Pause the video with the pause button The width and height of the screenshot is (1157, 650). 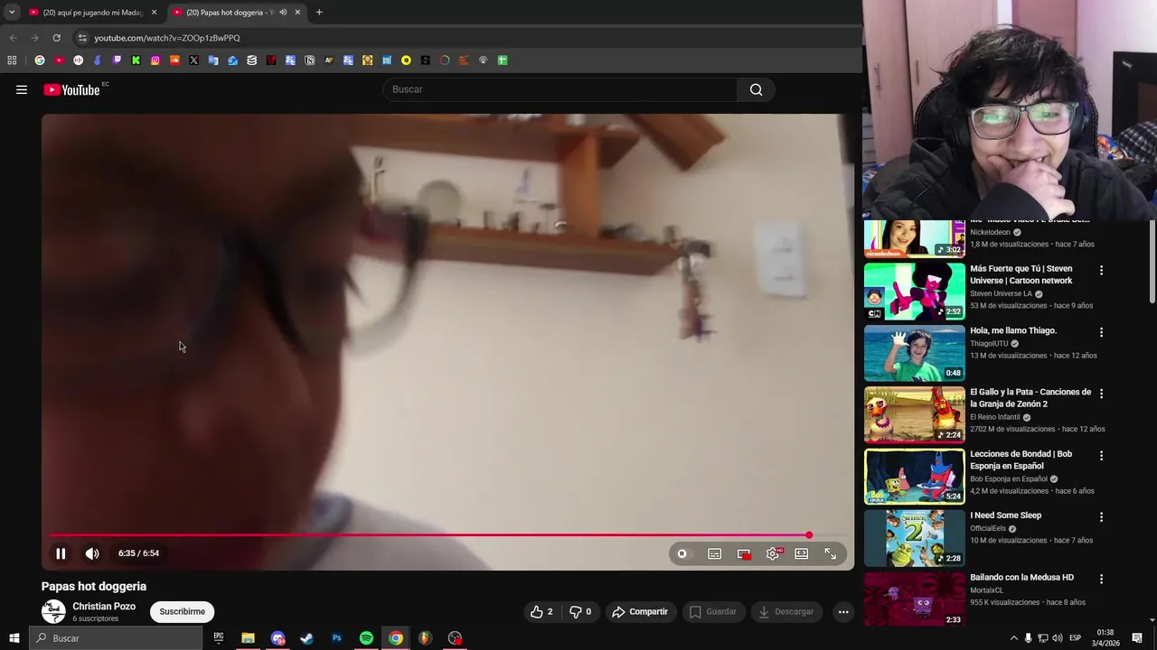point(61,553)
